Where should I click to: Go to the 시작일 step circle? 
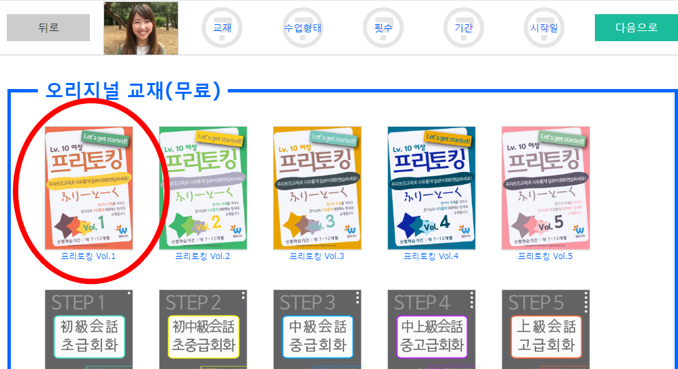544,28
